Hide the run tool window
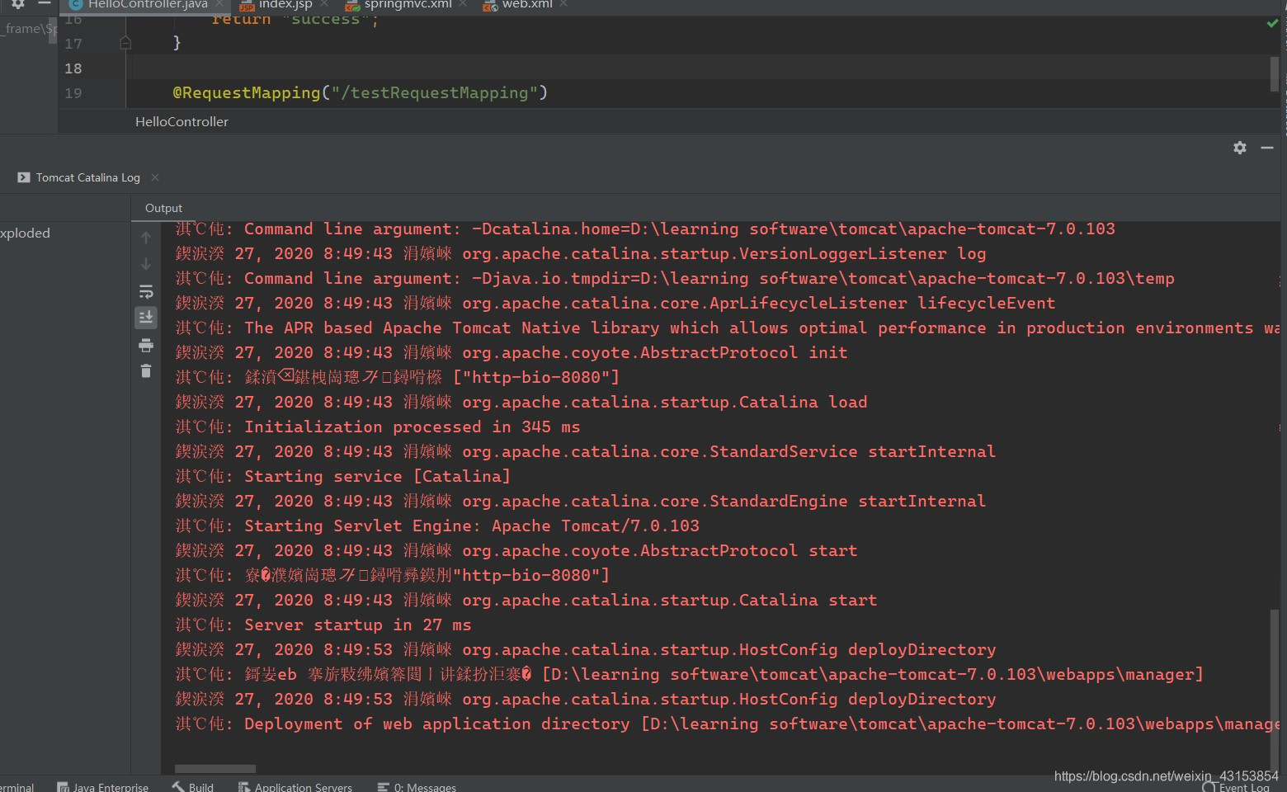This screenshot has width=1287, height=792. (x=1267, y=148)
